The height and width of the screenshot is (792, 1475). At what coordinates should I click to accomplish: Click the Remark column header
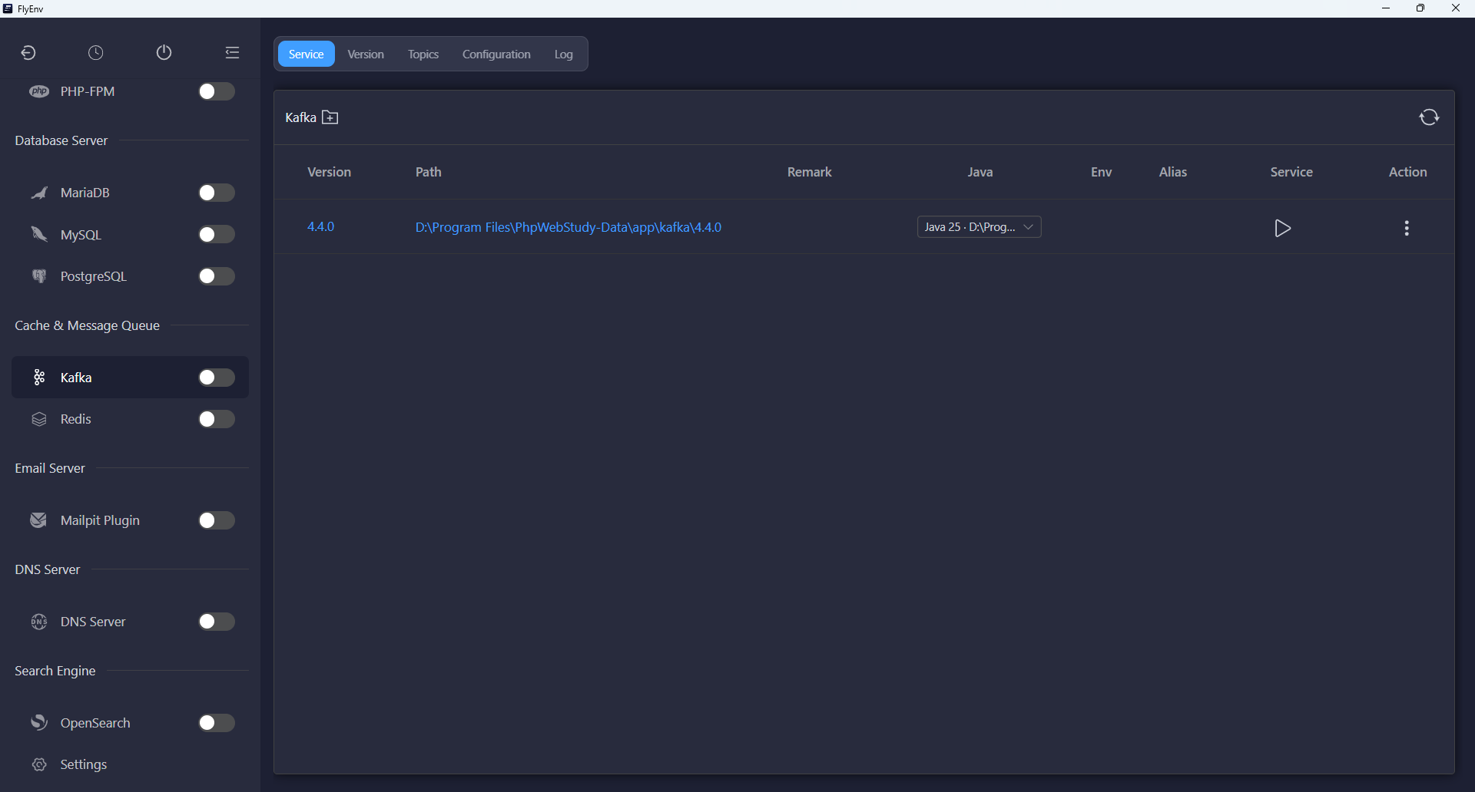click(x=810, y=172)
